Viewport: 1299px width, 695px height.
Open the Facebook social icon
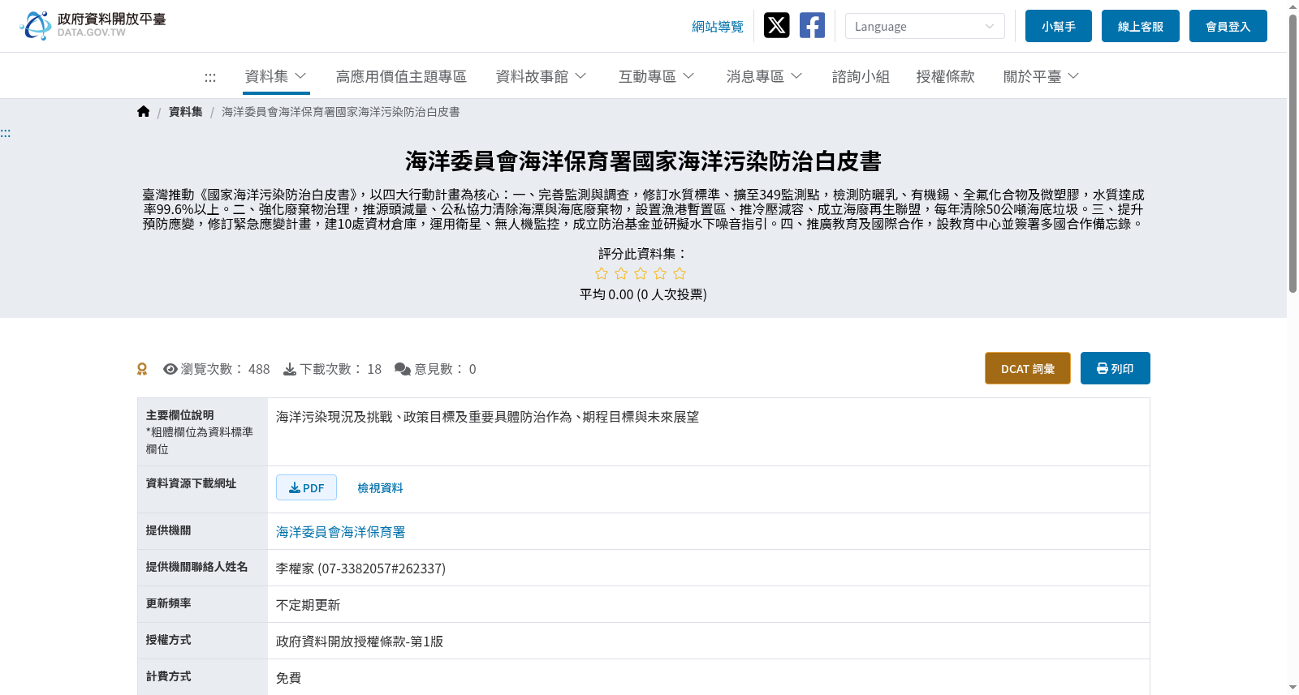click(812, 25)
